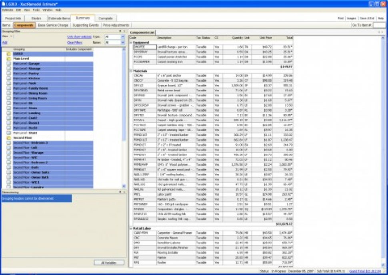The height and width of the screenshot is (275, 388).
Task: Click the document icon in the title bar
Action: (3, 4)
